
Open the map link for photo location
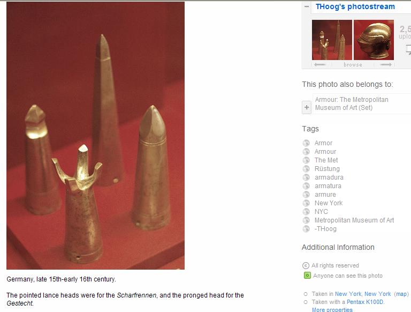(401, 294)
